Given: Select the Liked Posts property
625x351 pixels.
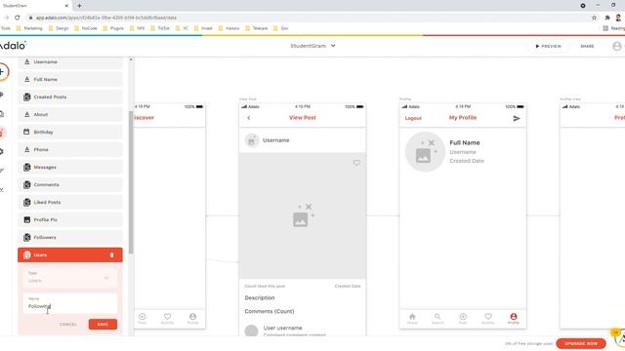Looking at the screenshot, I should [x=70, y=202].
